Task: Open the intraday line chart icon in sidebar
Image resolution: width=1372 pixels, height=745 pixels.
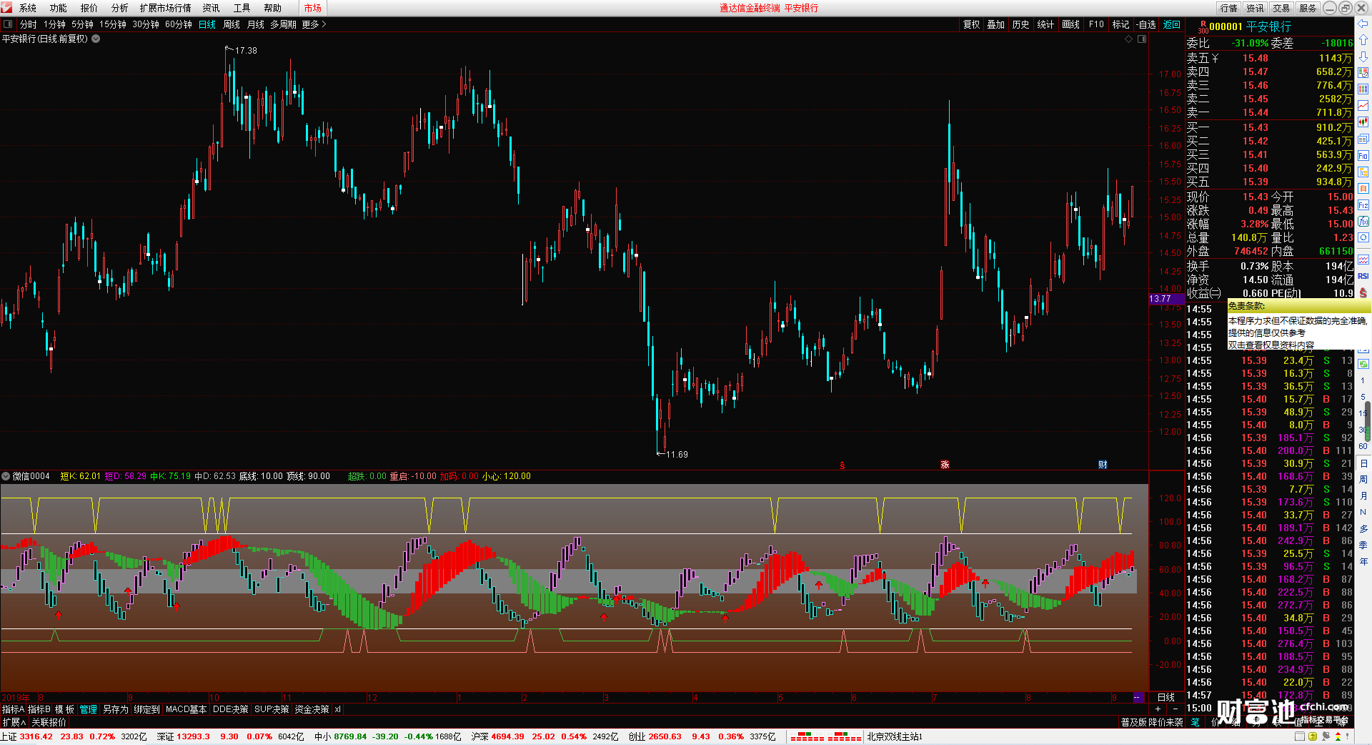Action: coord(1363,106)
